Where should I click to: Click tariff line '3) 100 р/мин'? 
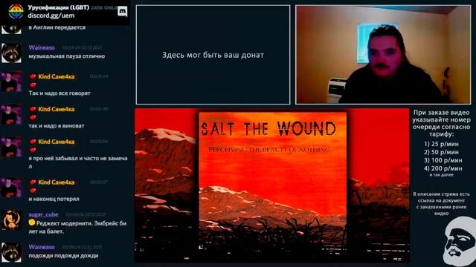pyautogui.click(x=443, y=160)
